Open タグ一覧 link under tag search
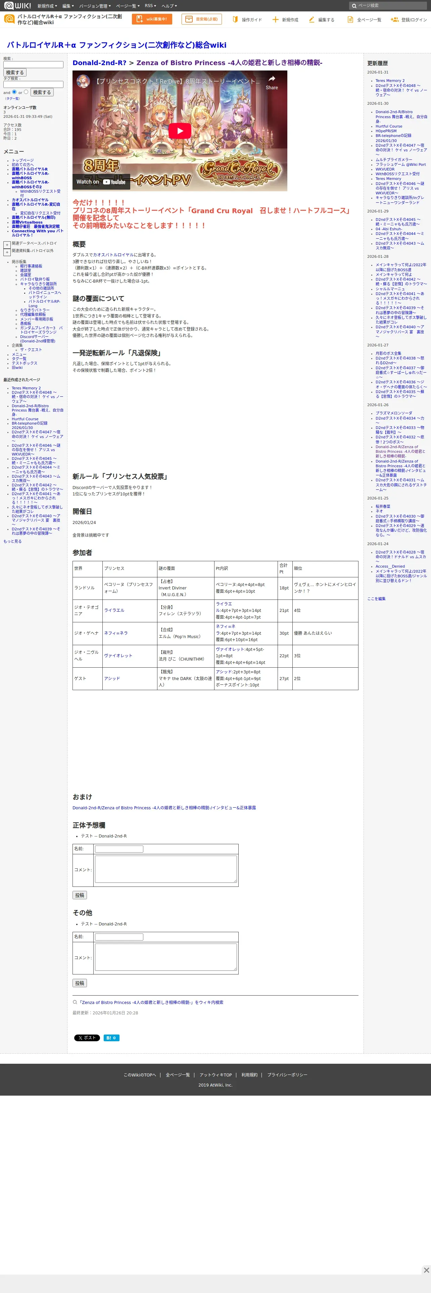Image resolution: width=431 pixels, height=1293 pixels. [12, 99]
